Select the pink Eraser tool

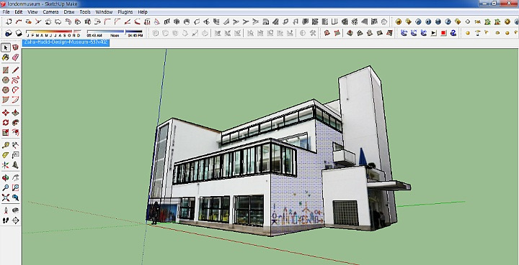click(15, 57)
